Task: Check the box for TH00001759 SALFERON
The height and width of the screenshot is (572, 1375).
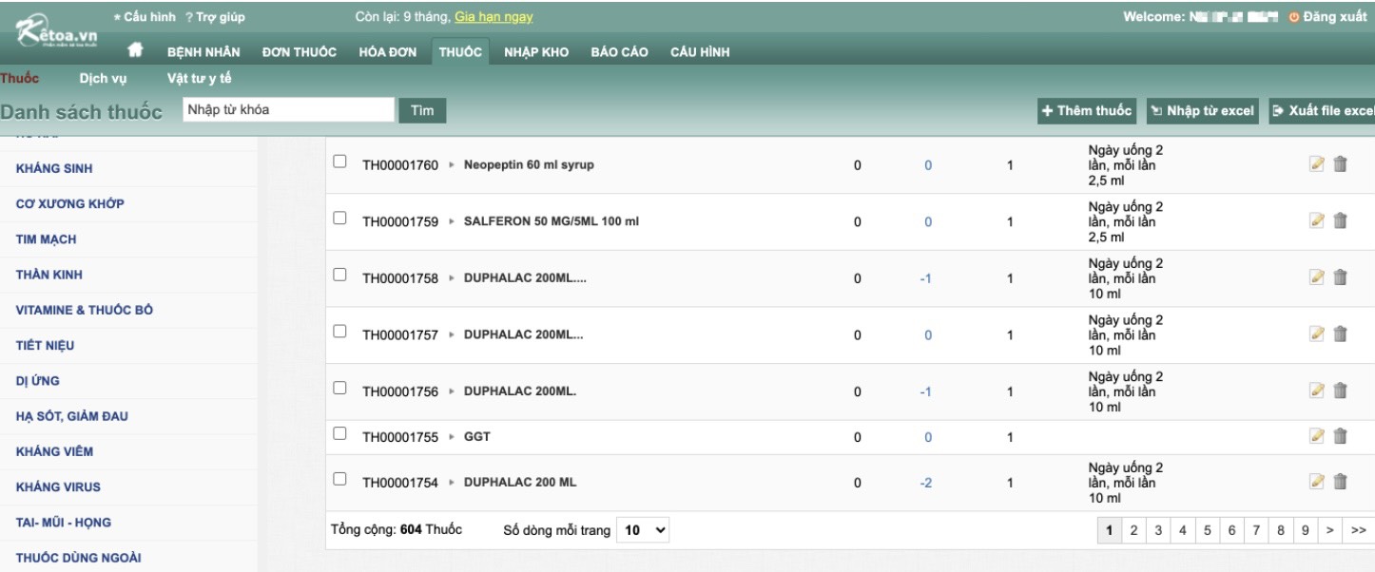Action: click(x=339, y=219)
